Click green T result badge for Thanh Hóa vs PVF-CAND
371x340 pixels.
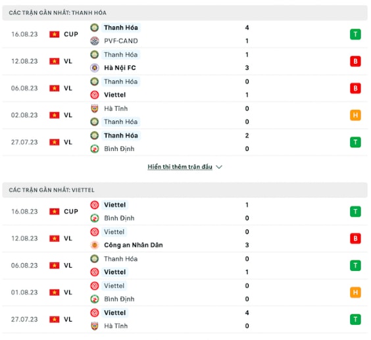pos(355,34)
